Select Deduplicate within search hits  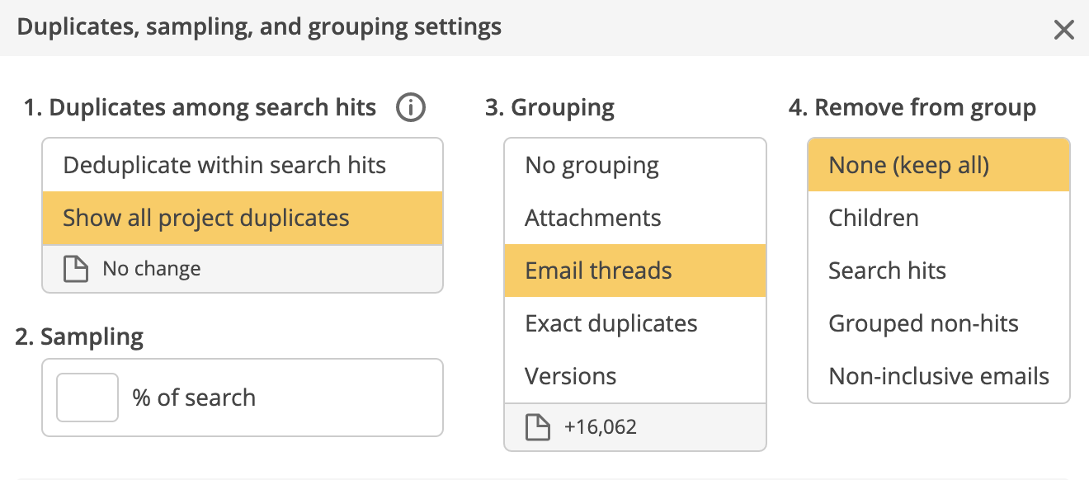224,165
